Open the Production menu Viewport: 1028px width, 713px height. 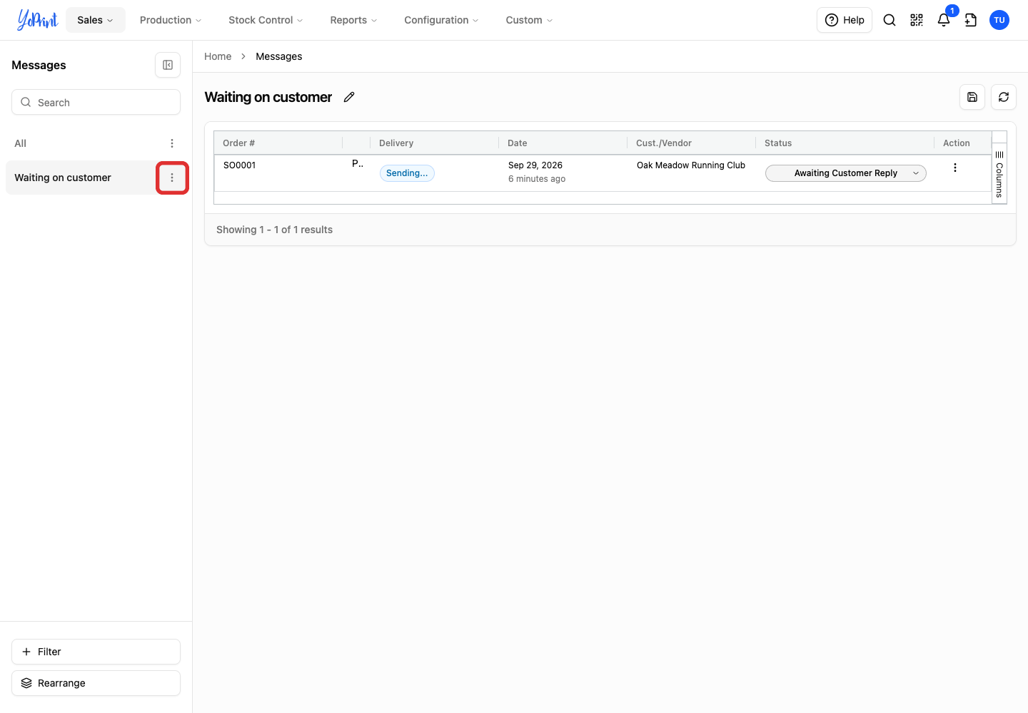coord(171,20)
